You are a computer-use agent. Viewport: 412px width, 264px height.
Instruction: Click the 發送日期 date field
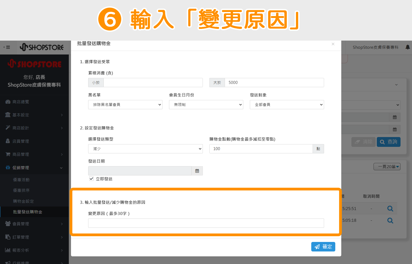tap(140, 171)
